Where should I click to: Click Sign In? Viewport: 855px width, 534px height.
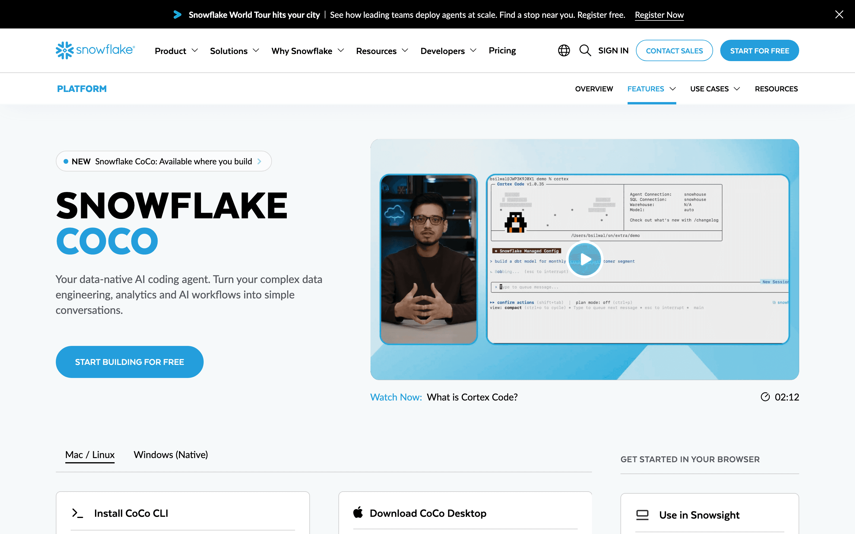pos(613,50)
